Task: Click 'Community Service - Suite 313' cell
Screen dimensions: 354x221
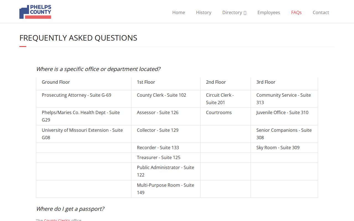Action: [x=284, y=99]
